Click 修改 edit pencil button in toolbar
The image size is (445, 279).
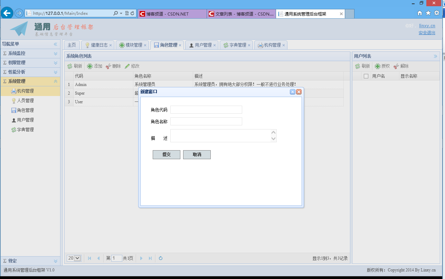coord(132,66)
